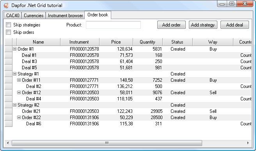
Task: Click the price cell 51,681
Action: (x=126, y=68)
